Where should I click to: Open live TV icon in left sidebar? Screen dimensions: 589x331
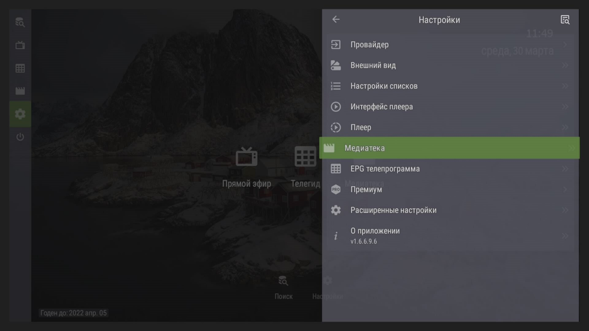tap(20, 45)
